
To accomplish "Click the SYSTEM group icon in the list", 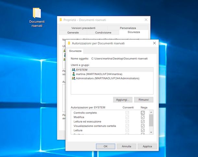I will coord(73,70).
